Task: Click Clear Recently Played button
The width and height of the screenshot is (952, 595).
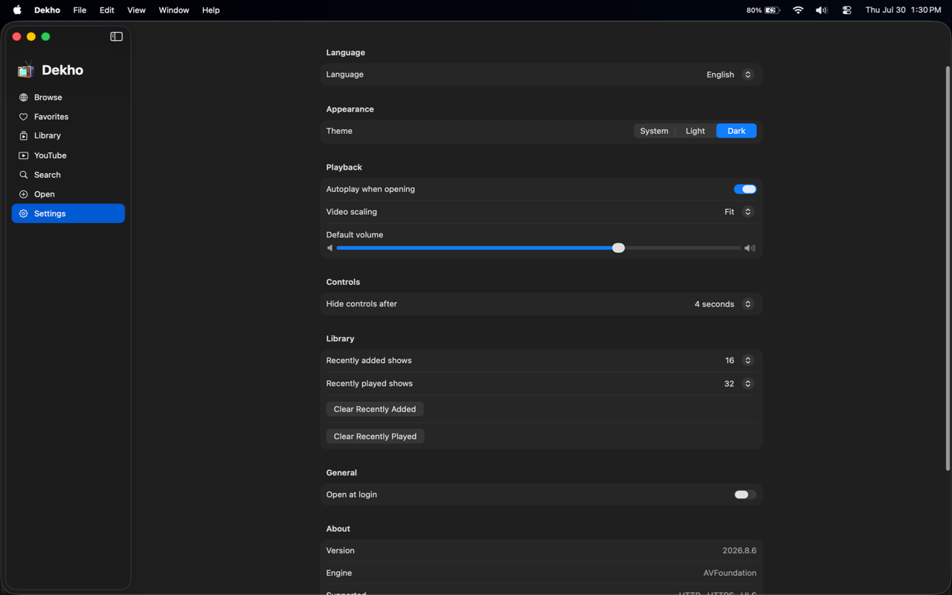Action: click(x=375, y=437)
